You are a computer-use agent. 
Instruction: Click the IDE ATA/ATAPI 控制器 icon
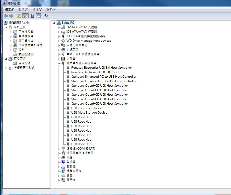(x=63, y=32)
